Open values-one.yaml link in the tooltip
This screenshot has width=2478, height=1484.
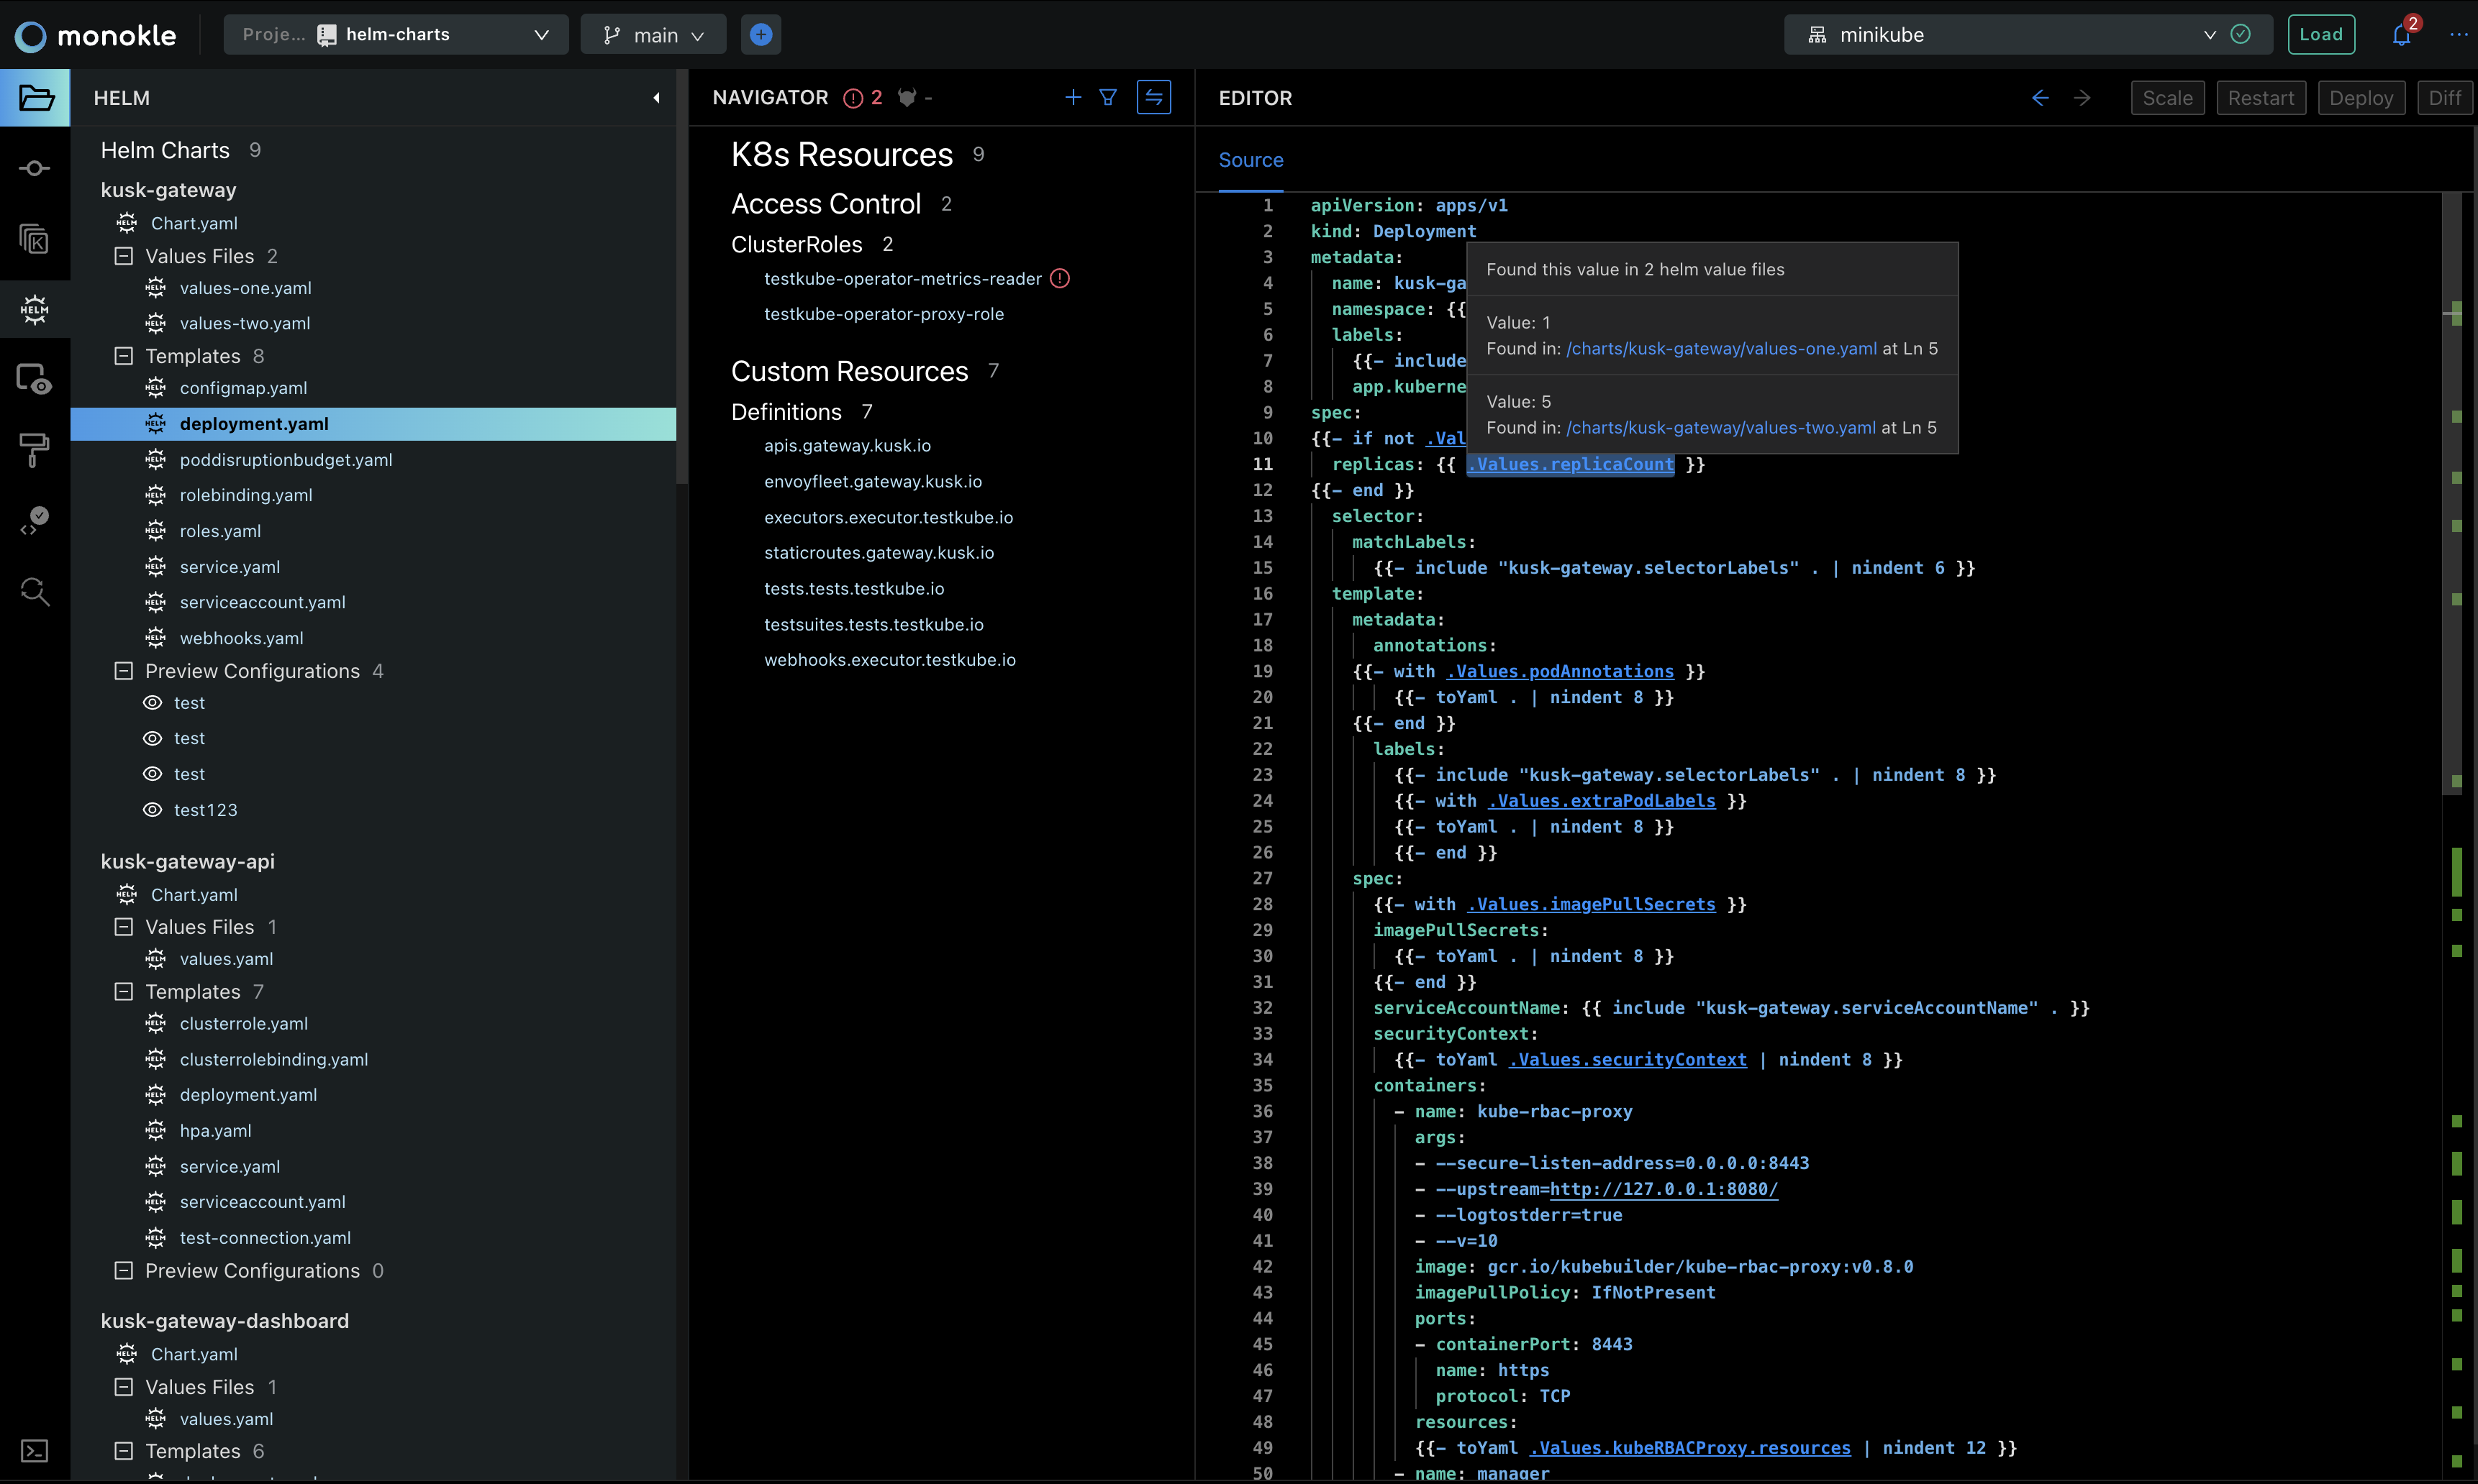pos(1720,348)
